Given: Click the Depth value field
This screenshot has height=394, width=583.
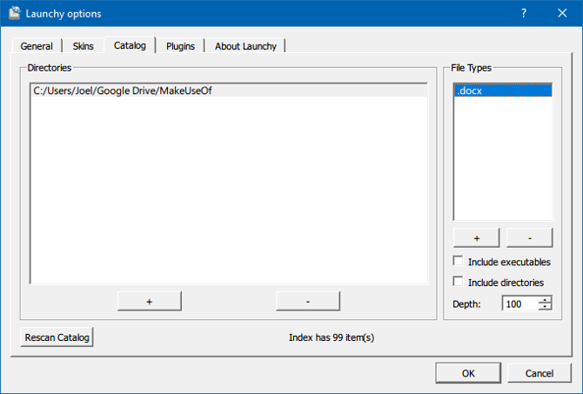Looking at the screenshot, I should pyautogui.click(x=520, y=304).
